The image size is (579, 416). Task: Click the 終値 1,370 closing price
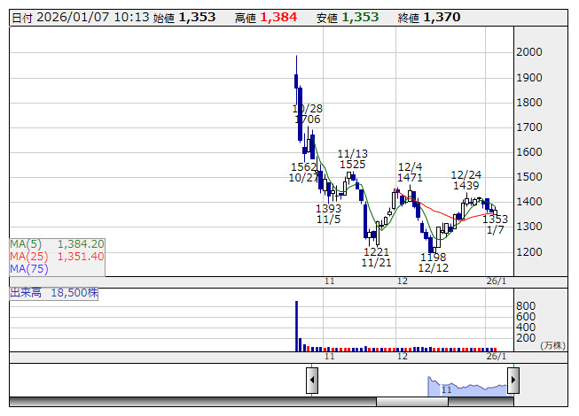pyautogui.click(x=429, y=18)
